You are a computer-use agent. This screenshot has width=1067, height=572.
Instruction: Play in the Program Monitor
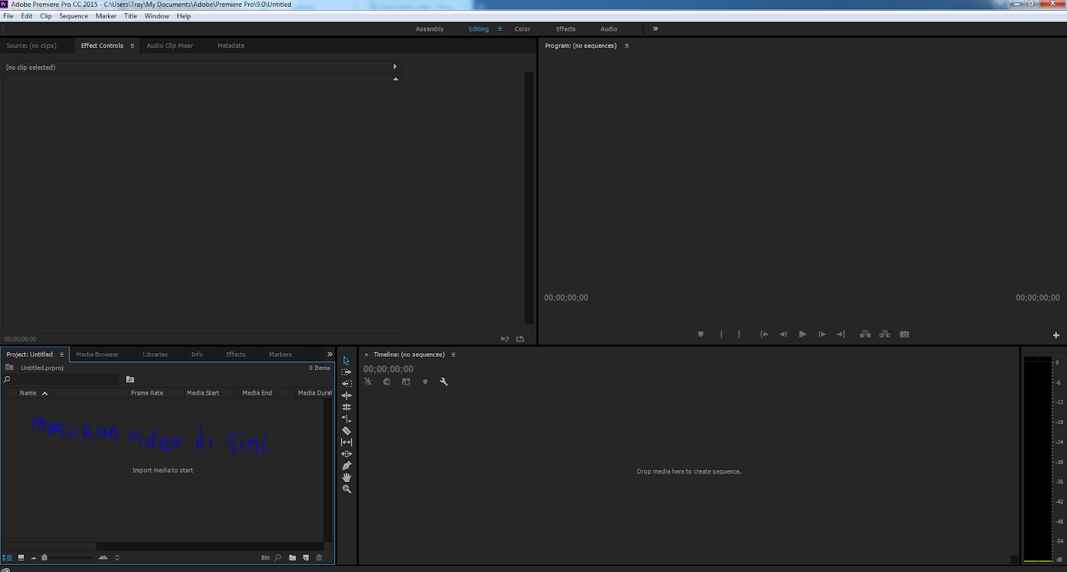pos(803,334)
